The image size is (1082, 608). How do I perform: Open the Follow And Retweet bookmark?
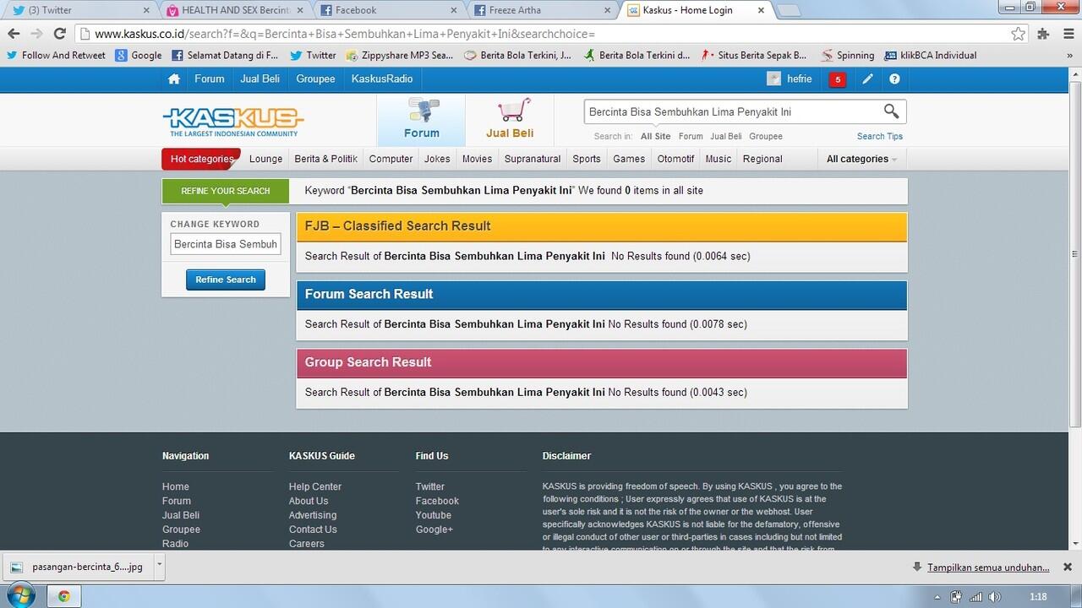pyautogui.click(x=56, y=56)
